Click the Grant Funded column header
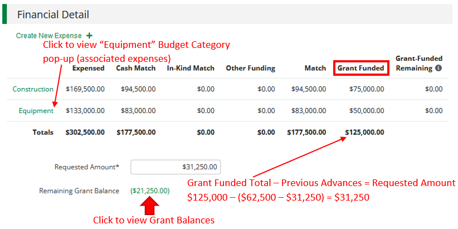This screenshot has height=229, width=458. click(360, 68)
